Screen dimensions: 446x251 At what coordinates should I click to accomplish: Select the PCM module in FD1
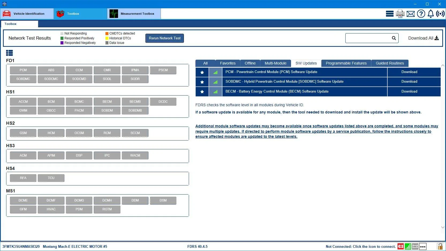pos(23,70)
